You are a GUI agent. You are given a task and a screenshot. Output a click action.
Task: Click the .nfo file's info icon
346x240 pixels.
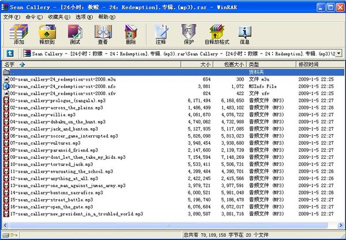6,86
